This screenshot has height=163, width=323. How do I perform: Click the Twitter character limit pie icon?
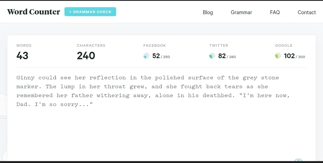point(212,56)
